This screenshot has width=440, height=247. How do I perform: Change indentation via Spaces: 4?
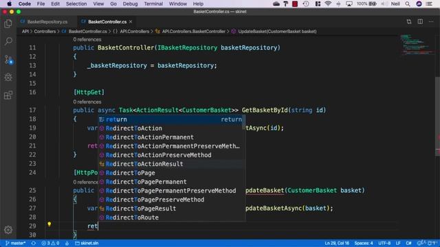point(364,243)
